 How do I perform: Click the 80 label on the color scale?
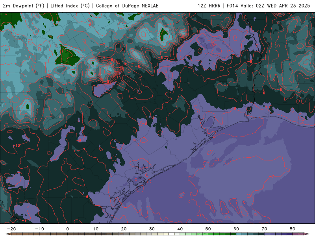(x=293, y=229)
